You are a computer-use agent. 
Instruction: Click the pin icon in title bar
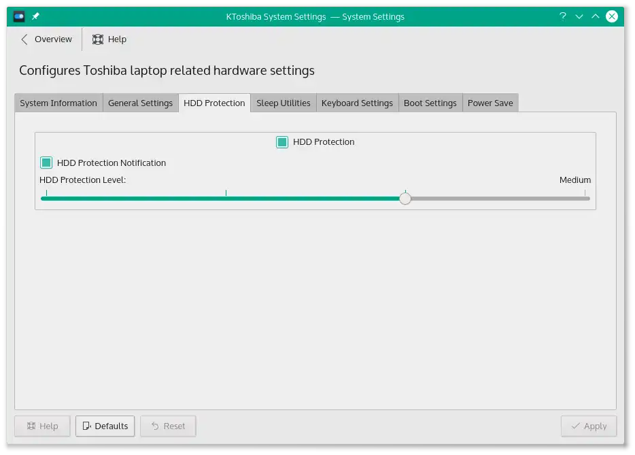pyautogui.click(x=35, y=16)
